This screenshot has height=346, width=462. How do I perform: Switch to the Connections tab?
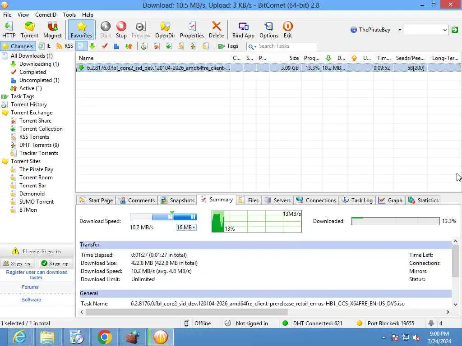click(316, 200)
